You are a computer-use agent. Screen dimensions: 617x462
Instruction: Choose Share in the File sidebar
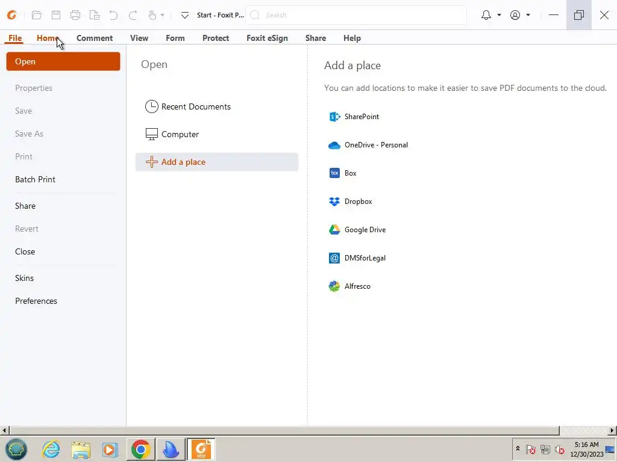(25, 206)
